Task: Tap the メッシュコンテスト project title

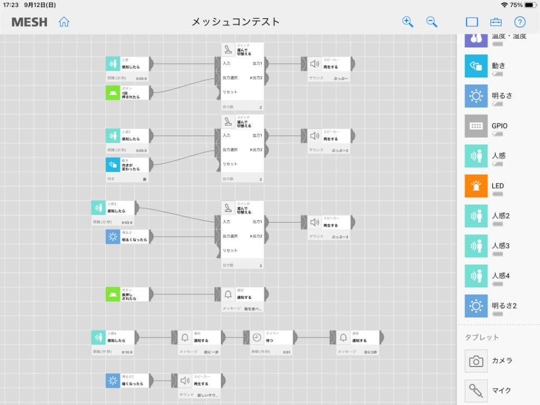Action: click(236, 22)
